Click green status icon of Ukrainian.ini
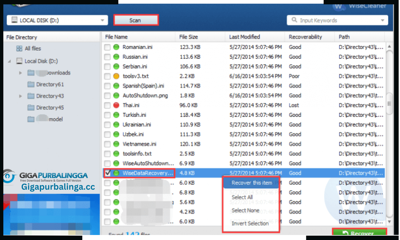This screenshot has width=400, height=240. (x=116, y=125)
